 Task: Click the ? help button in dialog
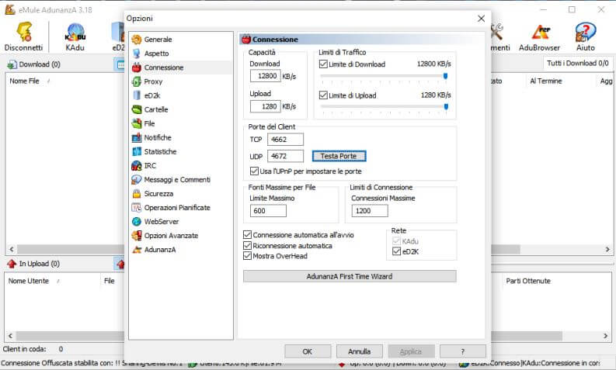[x=463, y=351]
